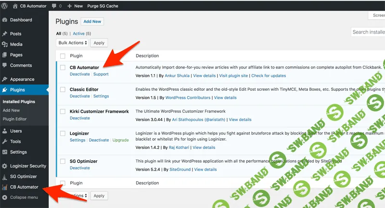Open Posts via the pushpin icon
This screenshot has width=385, height=208.
[x=5, y=34]
